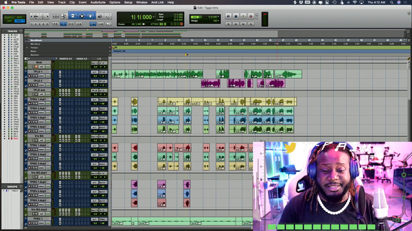Toggle Tab to Transients button
Image resolution: width=412 pixels, height=231 pixels.
(x=55, y=24)
